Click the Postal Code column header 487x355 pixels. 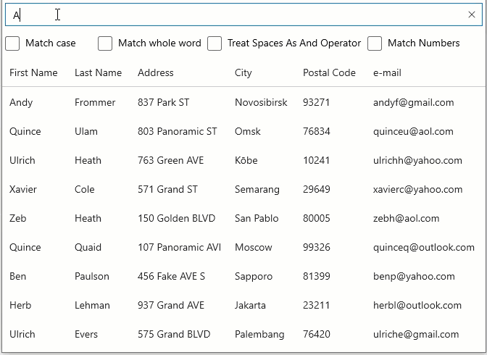pyautogui.click(x=329, y=72)
